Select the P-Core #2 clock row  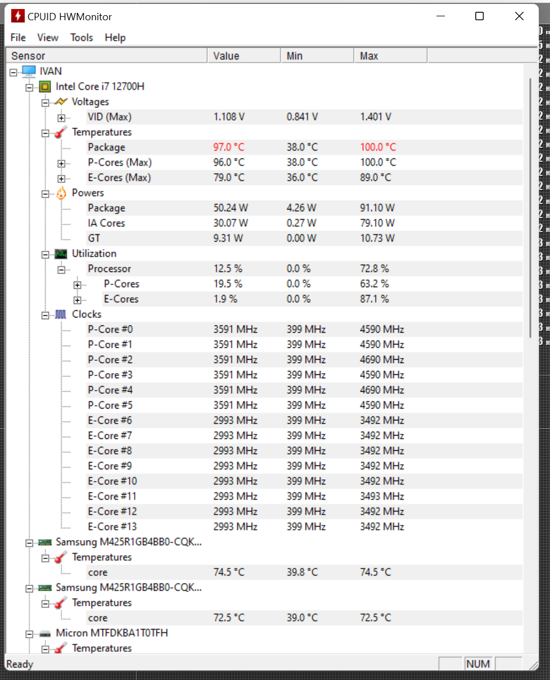pyautogui.click(x=304, y=360)
